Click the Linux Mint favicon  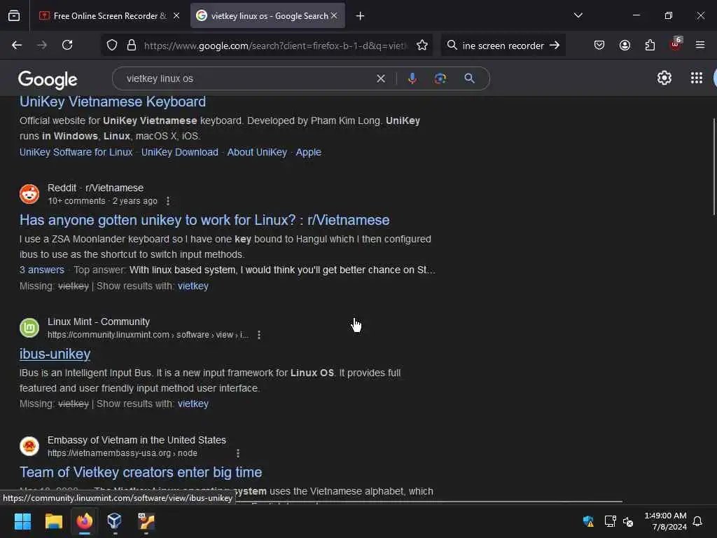[x=29, y=328]
